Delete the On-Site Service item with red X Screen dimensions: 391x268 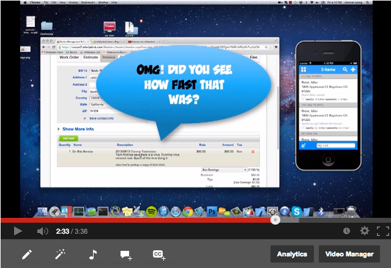click(x=253, y=152)
